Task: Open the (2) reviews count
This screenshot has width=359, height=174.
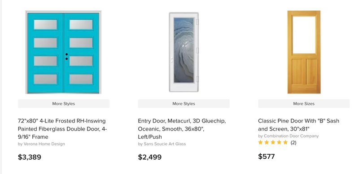Action: tap(293, 143)
